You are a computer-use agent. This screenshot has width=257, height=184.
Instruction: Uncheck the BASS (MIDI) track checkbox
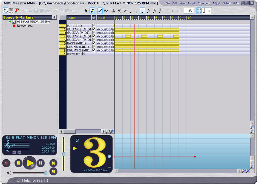[94, 43]
